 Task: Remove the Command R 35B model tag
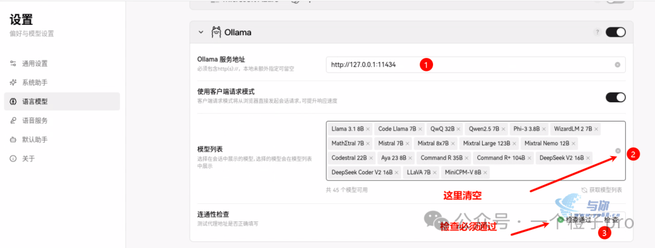click(x=466, y=158)
